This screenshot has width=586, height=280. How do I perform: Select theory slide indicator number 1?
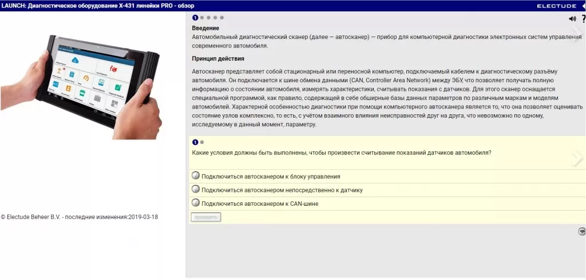195,18
